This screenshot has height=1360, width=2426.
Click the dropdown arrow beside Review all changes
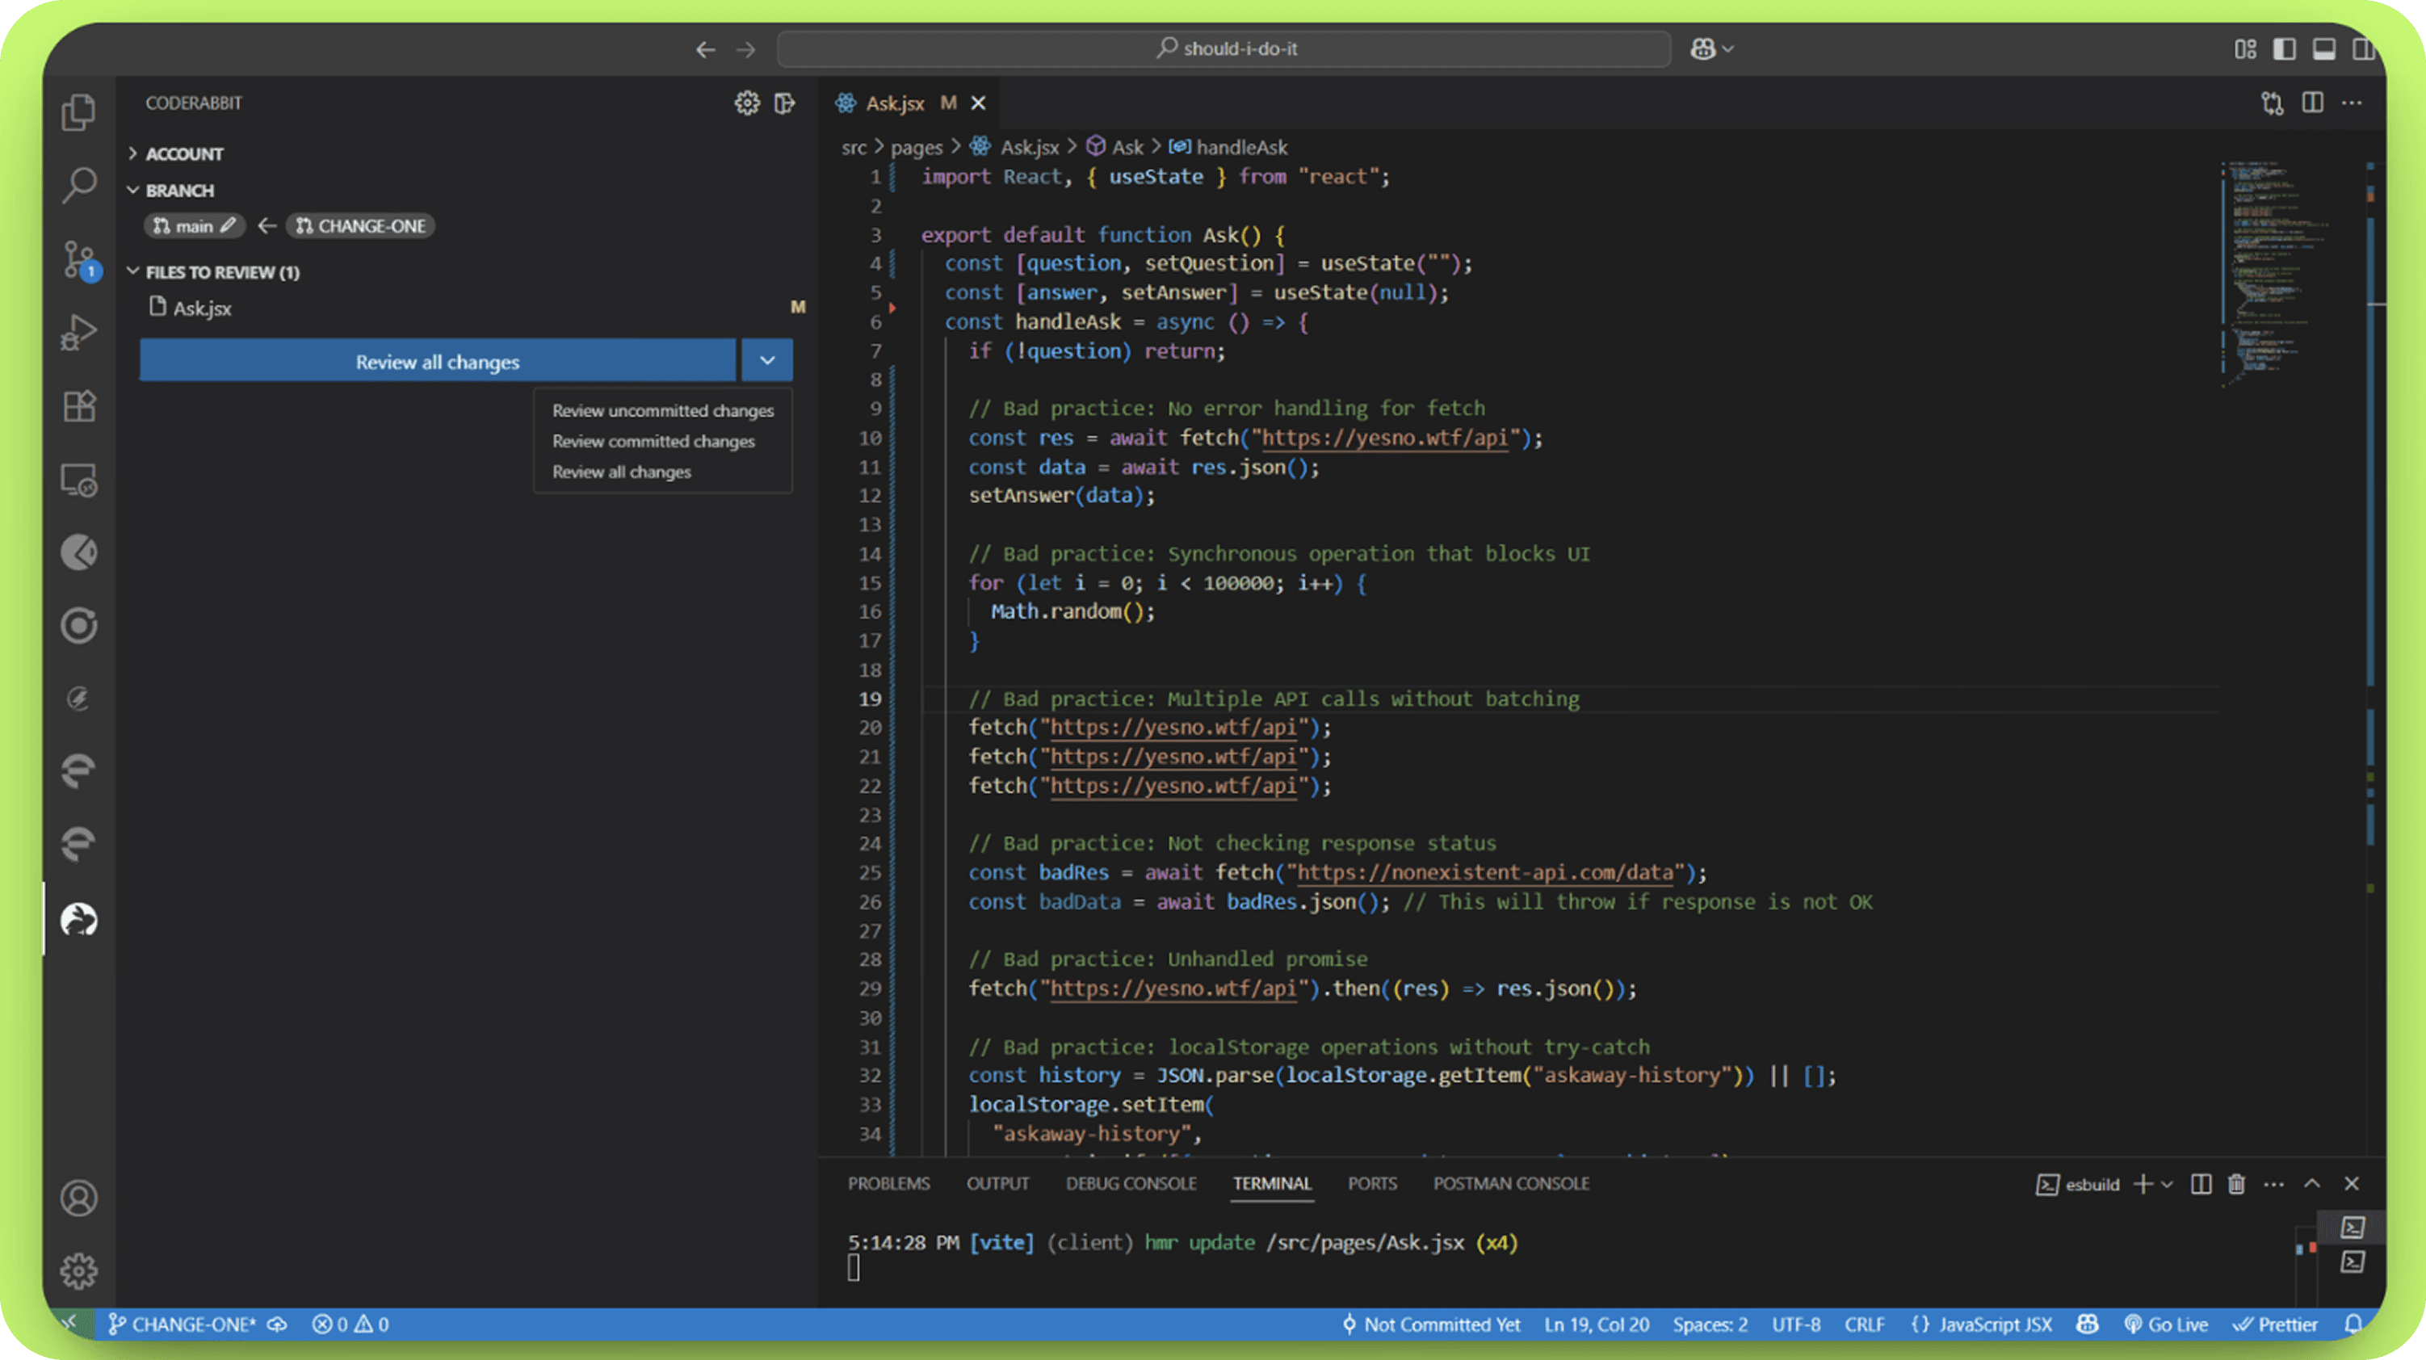tap(766, 361)
